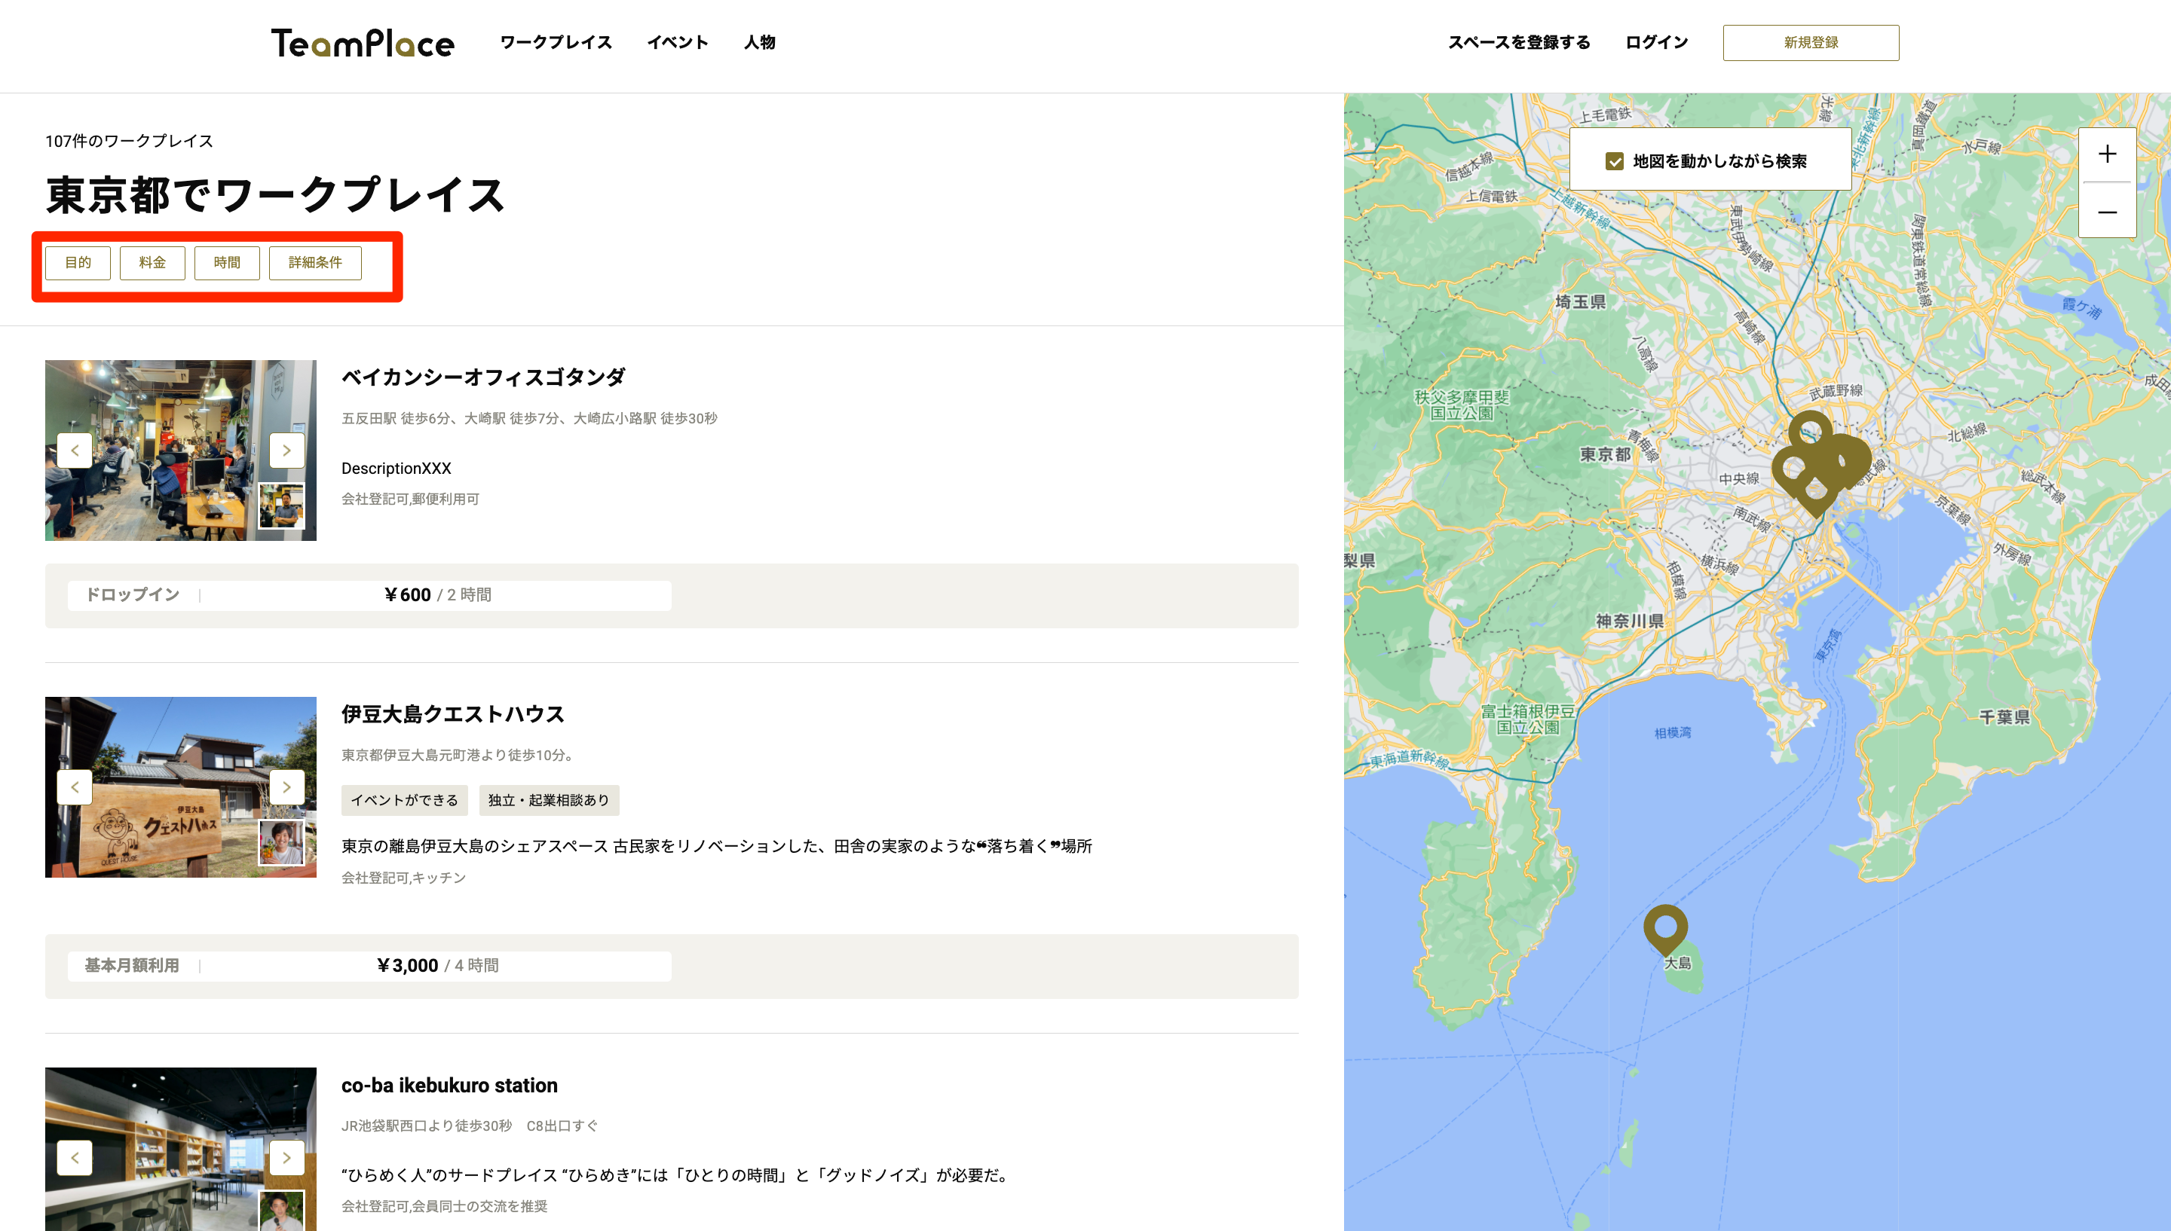Click the TeamPlace logo

pyautogui.click(x=362, y=43)
